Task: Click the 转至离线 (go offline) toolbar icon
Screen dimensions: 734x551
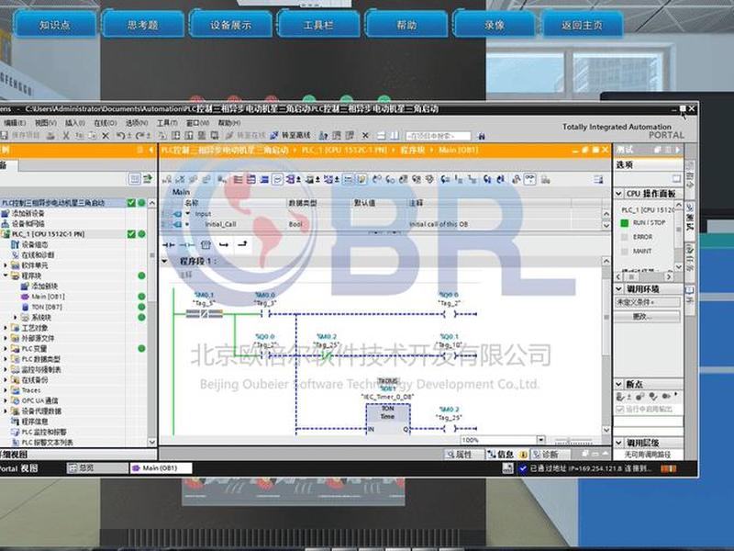Action: [x=274, y=135]
